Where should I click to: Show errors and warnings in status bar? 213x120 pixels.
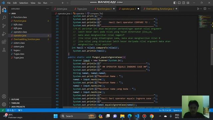(x=11, y=110)
